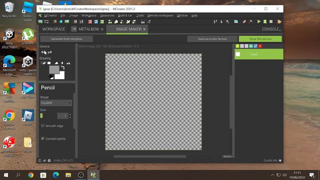Click the blue edit layer icon
320x180 pixels.
(x=255, y=46)
